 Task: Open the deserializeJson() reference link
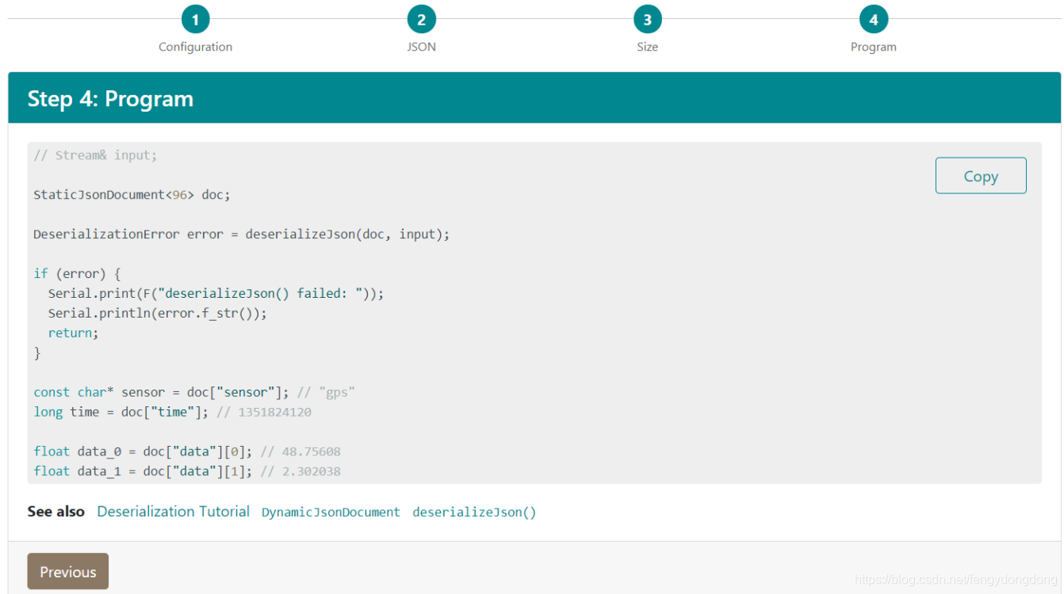point(473,512)
